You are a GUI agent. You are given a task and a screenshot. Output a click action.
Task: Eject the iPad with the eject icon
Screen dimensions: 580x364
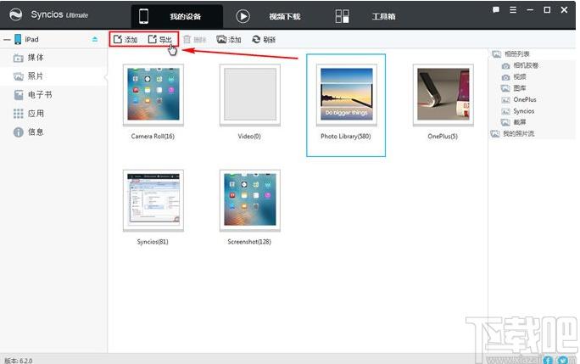tap(95, 39)
